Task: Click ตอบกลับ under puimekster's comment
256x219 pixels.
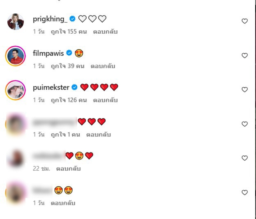Action: (x=105, y=100)
